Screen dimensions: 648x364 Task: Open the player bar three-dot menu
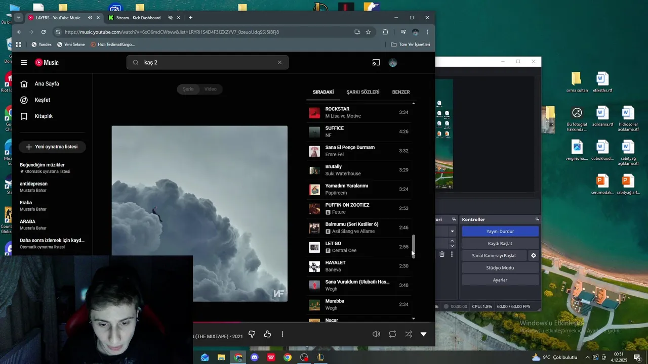(282, 334)
